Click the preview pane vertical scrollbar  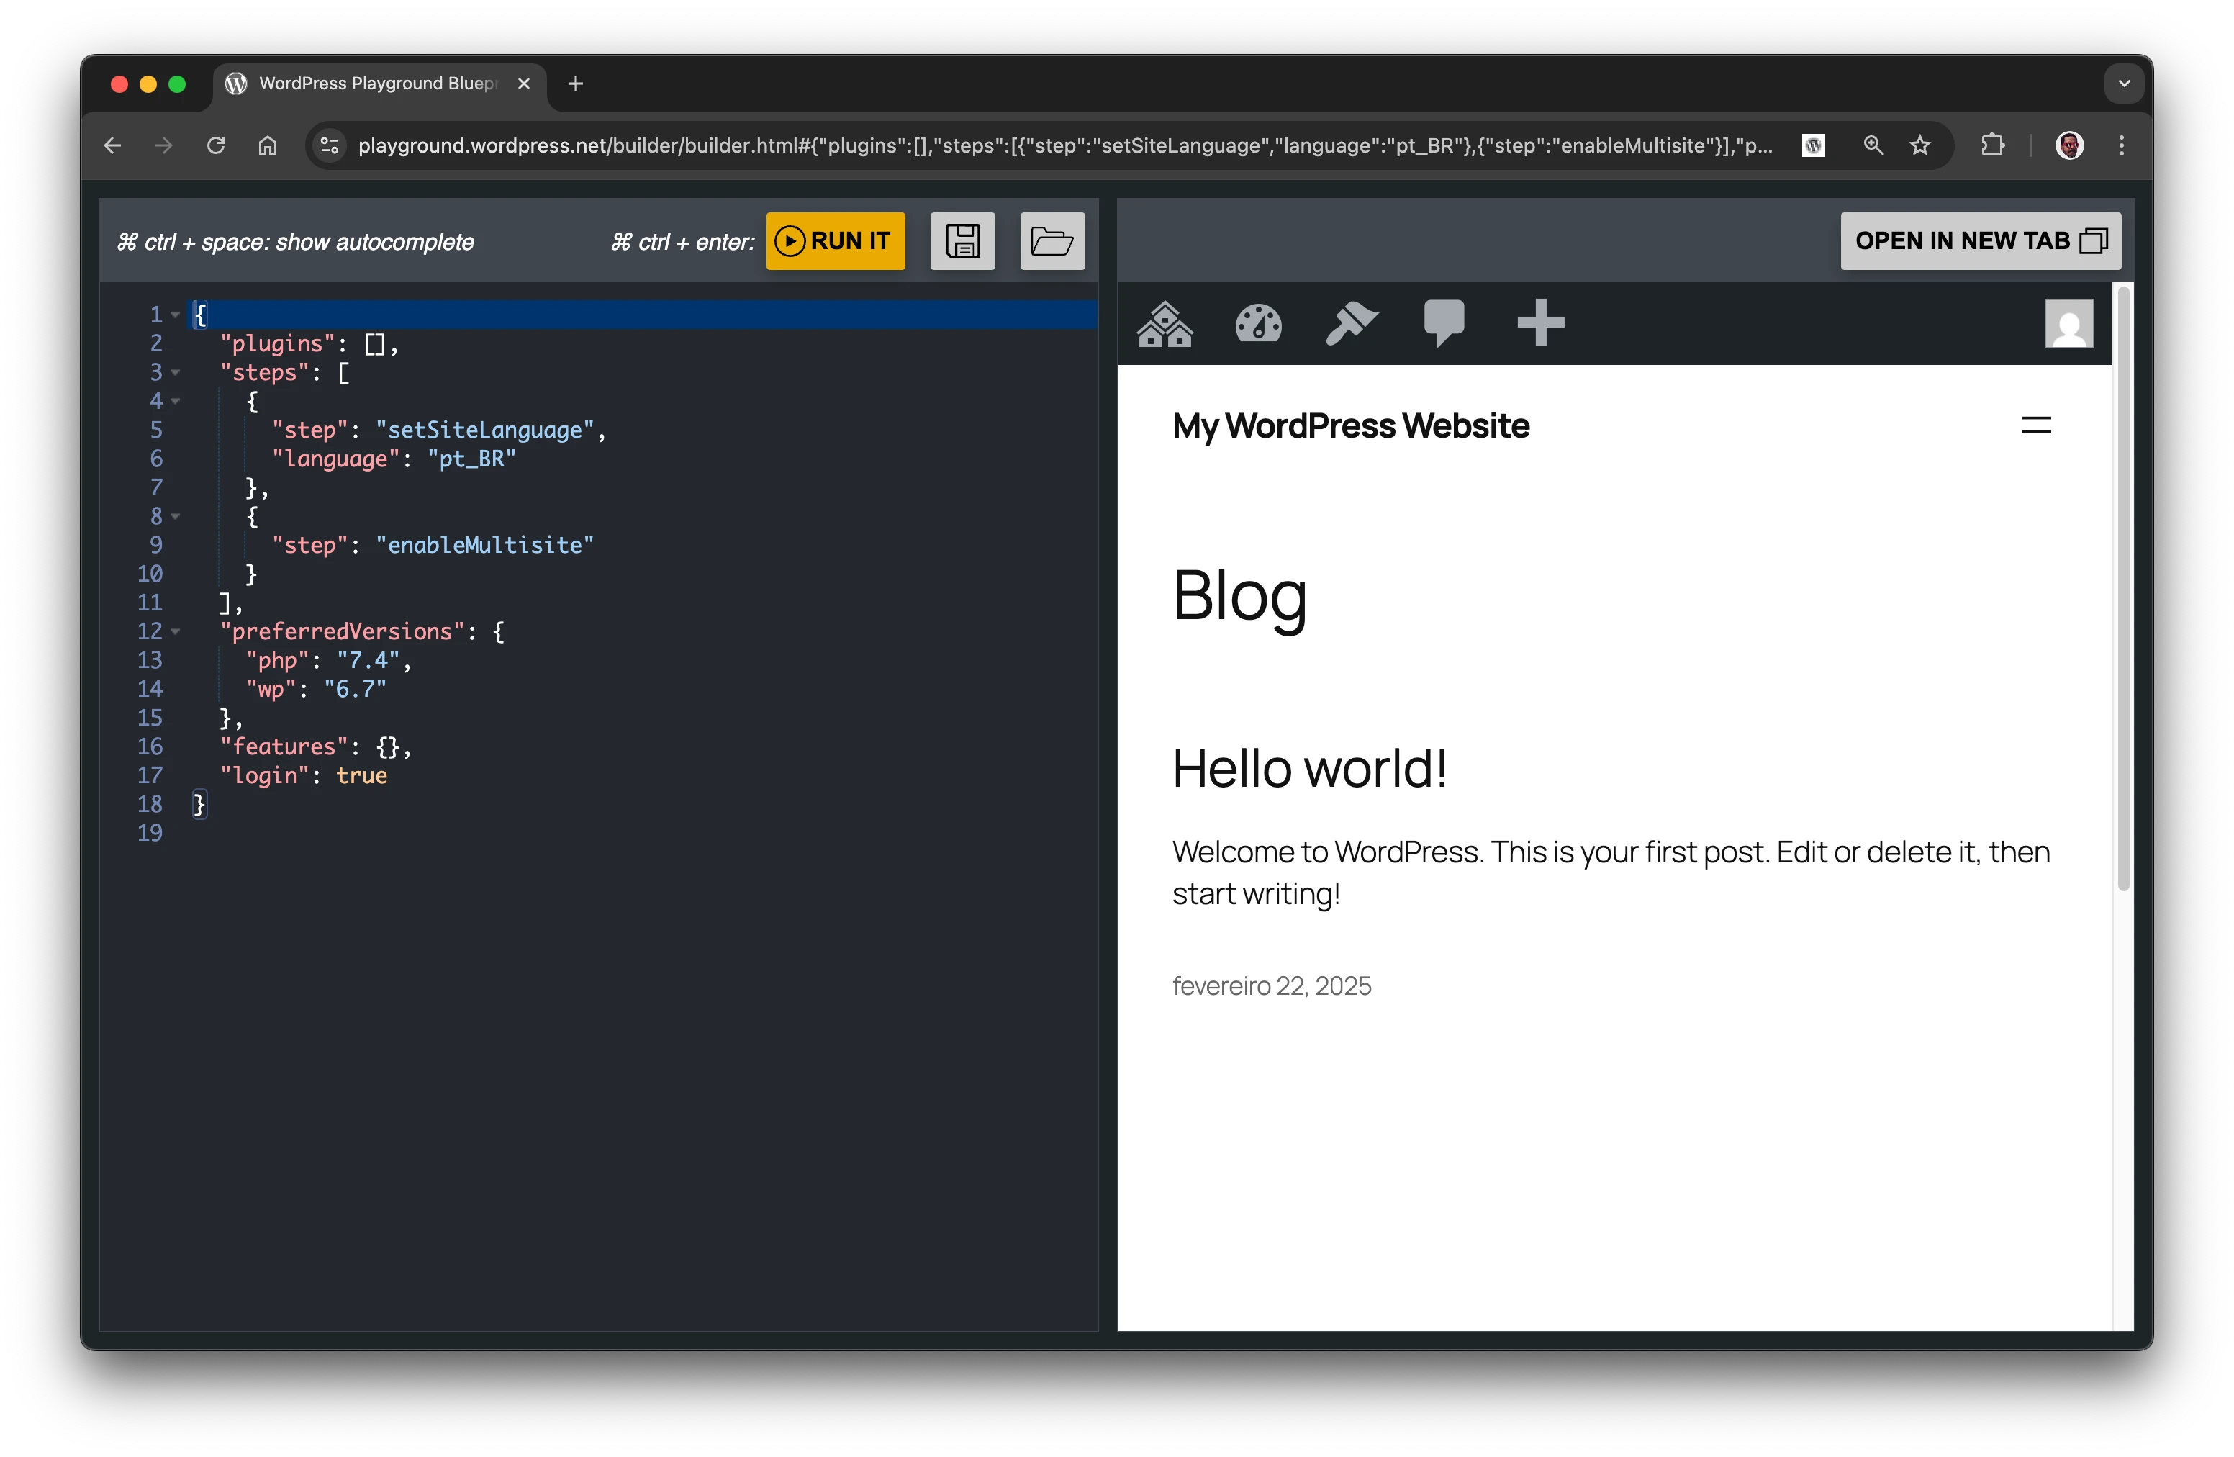pos(2123,589)
